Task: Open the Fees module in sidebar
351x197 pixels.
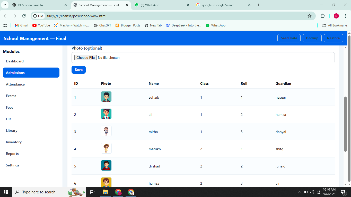Action: [x=10, y=107]
